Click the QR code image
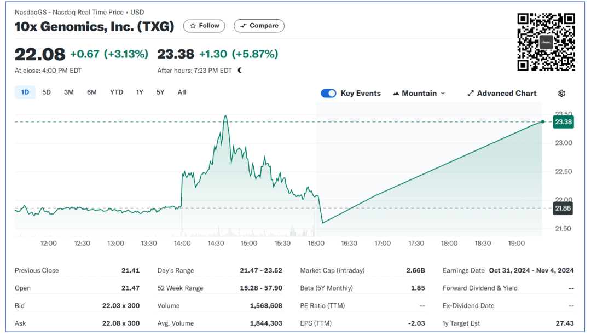591x336 pixels. tap(546, 42)
